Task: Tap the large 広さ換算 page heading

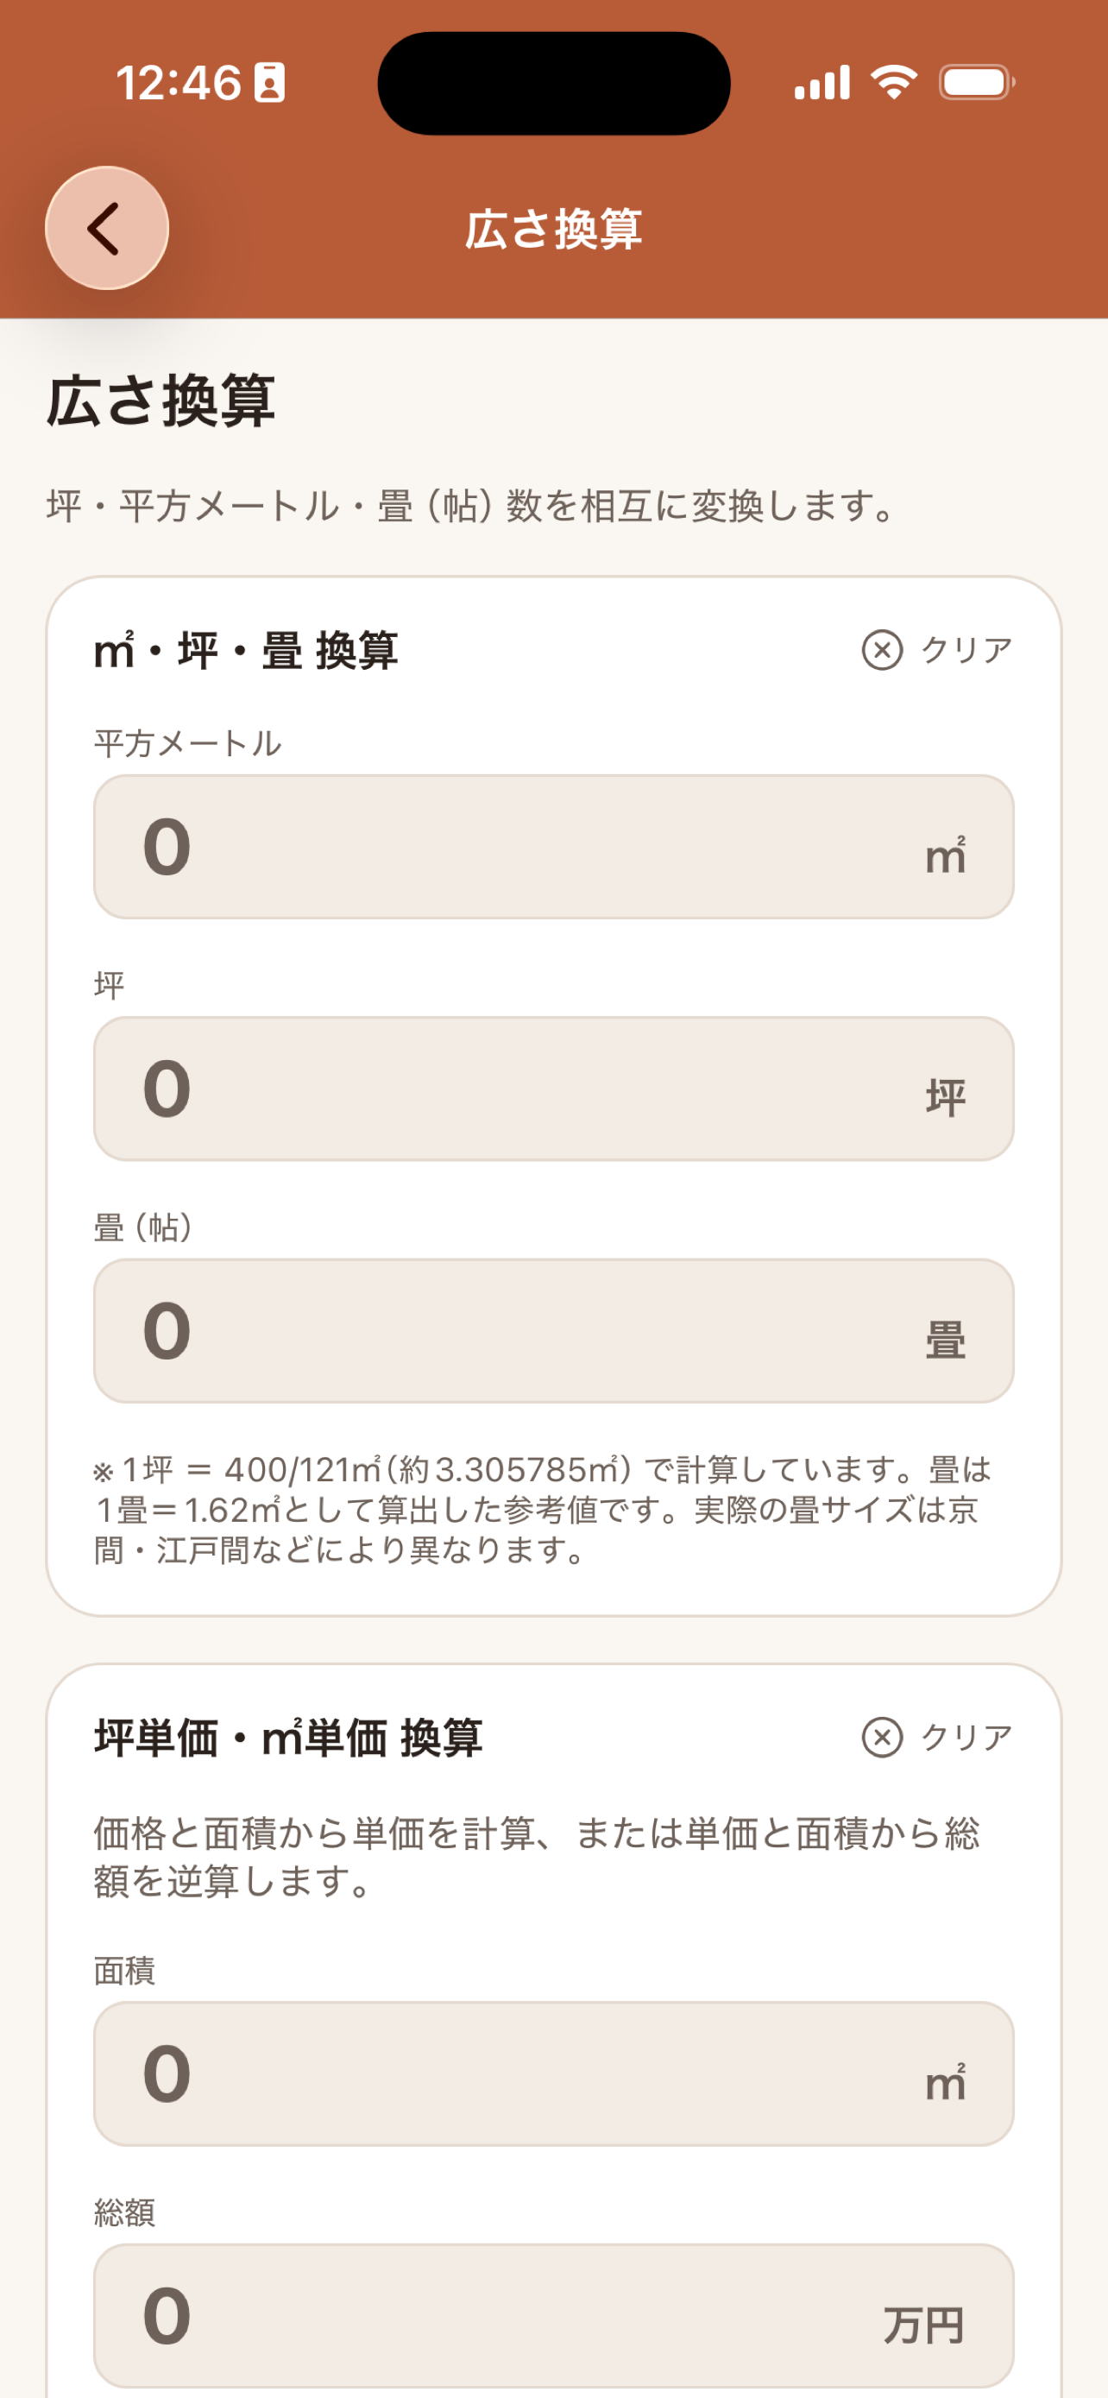Action: pyautogui.click(x=161, y=401)
